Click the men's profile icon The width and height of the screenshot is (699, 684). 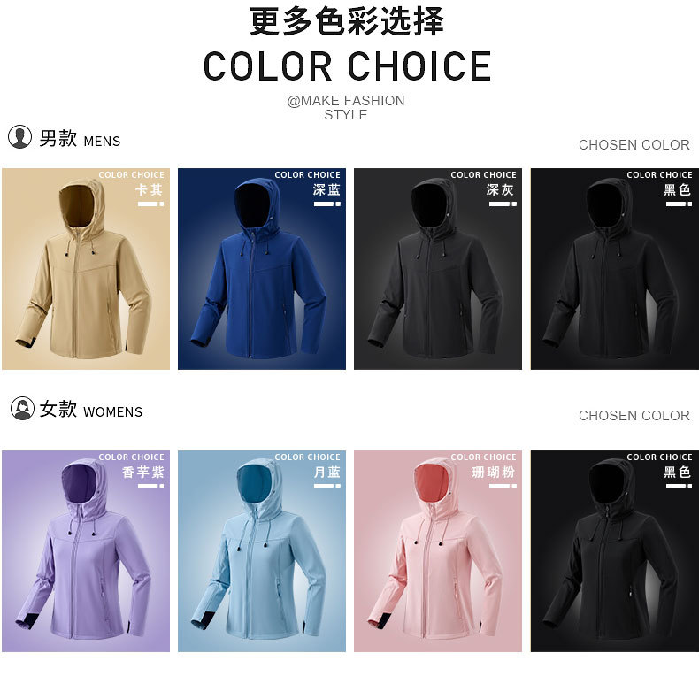coord(19,136)
